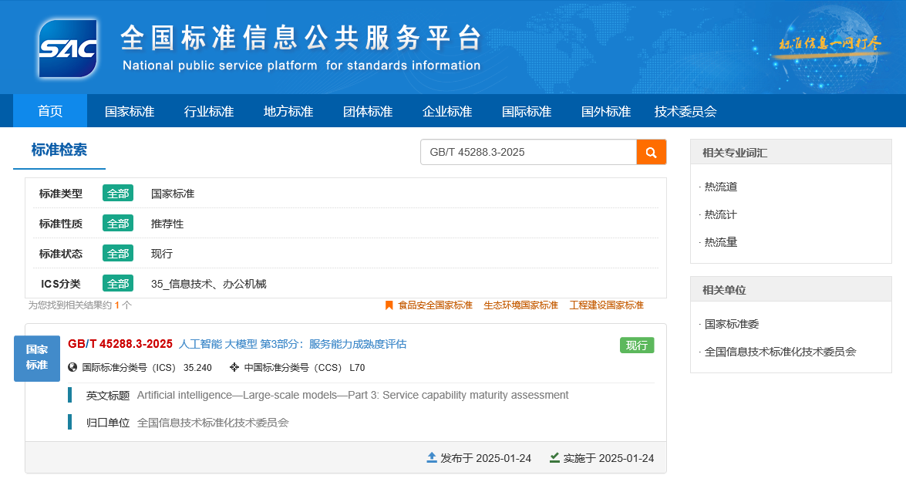Screen dimensions: 906x482
Task: Choose the 推荐性 filter option
Action: (167, 224)
